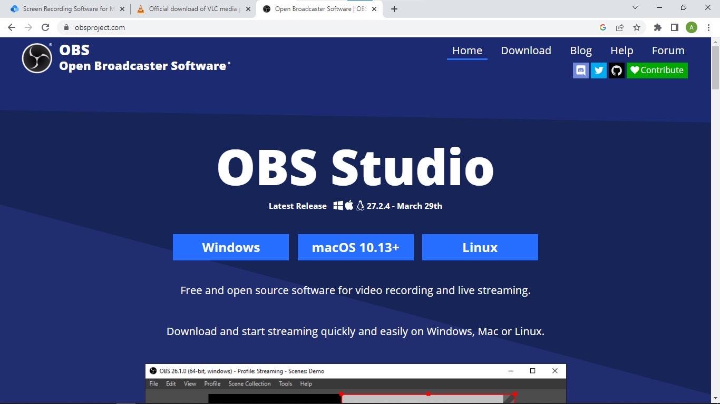The width and height of the screenshot is (720, 404).
Task: Bookmark this page with star icon
Action: coord(637,27)
